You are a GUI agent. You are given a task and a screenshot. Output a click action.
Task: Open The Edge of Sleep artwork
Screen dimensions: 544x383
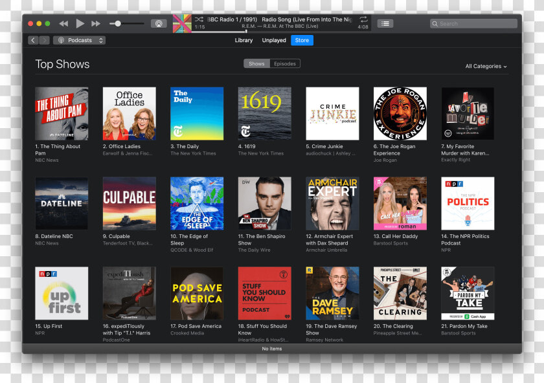(197, 203)
